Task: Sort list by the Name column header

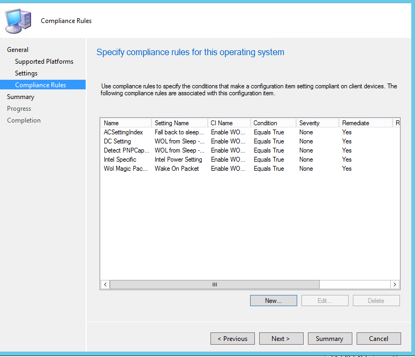Action: click(126, 123)
